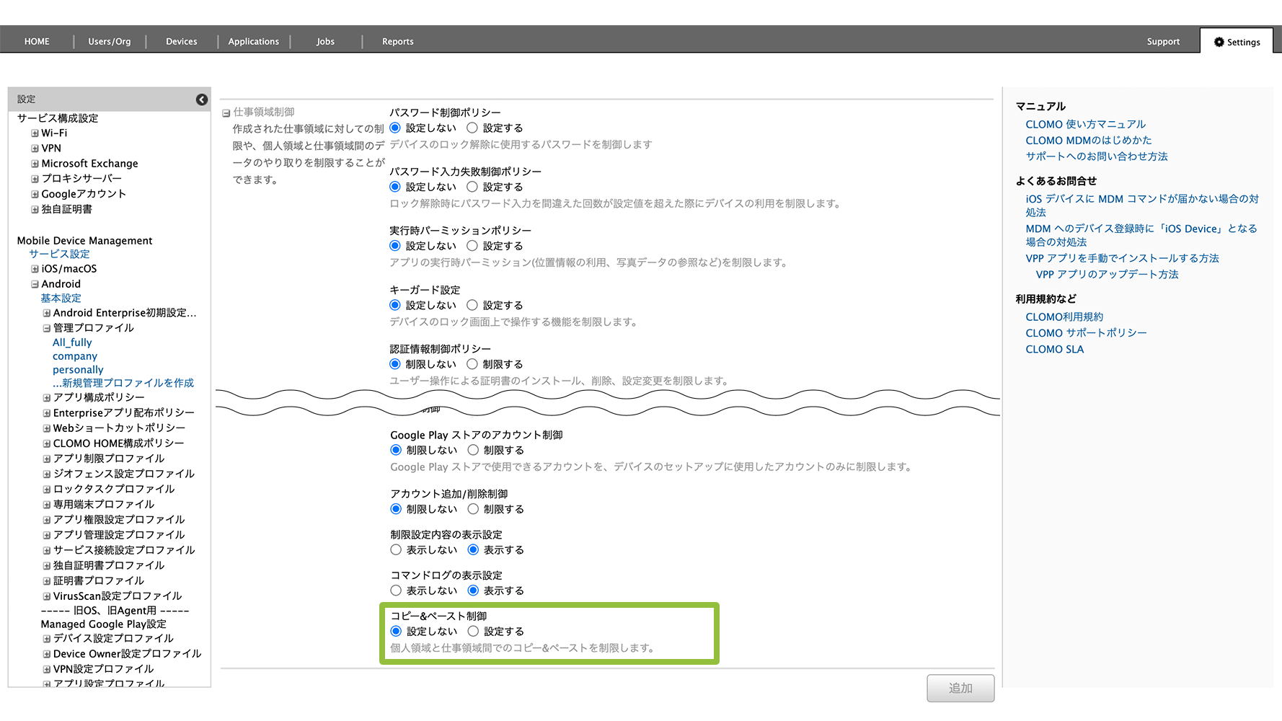Click the Settings gear icon tab
Image resolution: width=1282 pixels, height=721 pixels.
click(1237, 42)
